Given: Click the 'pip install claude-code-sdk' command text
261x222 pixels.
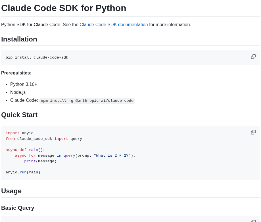Looking at the screenshot, I should (x=37, y=57).
